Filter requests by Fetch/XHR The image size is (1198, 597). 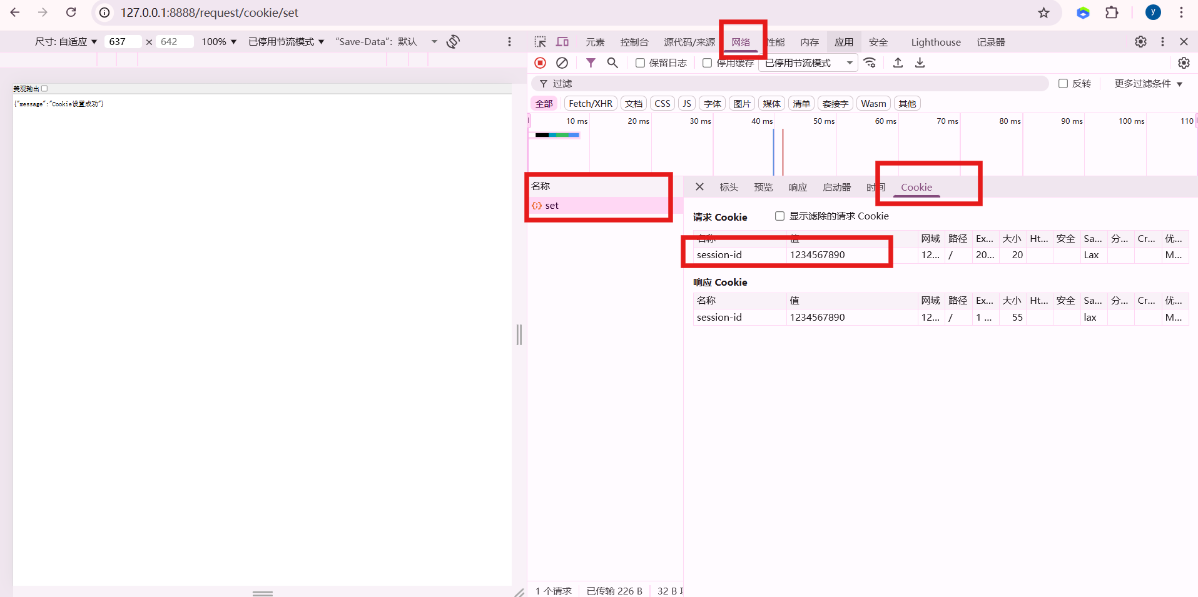[589, 103]
